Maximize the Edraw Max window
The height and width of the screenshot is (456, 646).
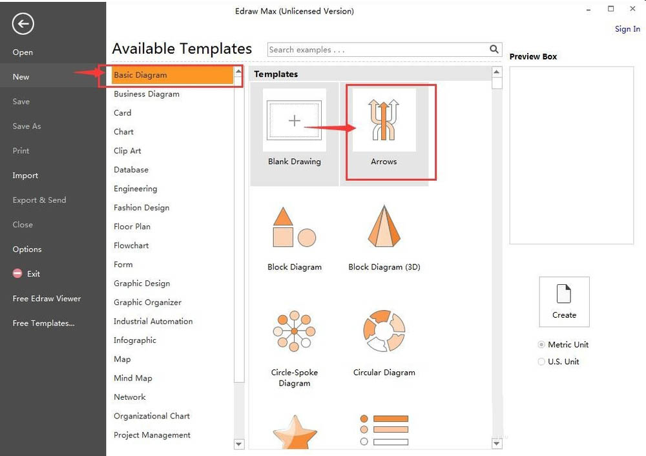pos(610,8)
